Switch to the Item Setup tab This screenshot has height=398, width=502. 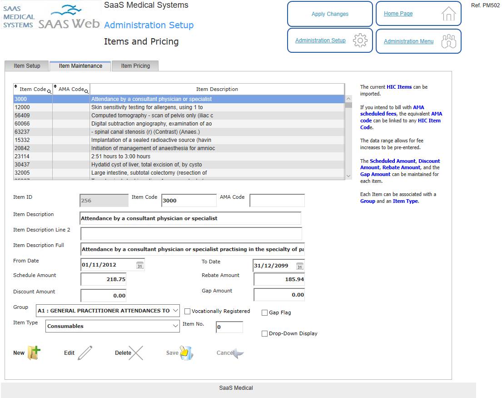(27, 65)
